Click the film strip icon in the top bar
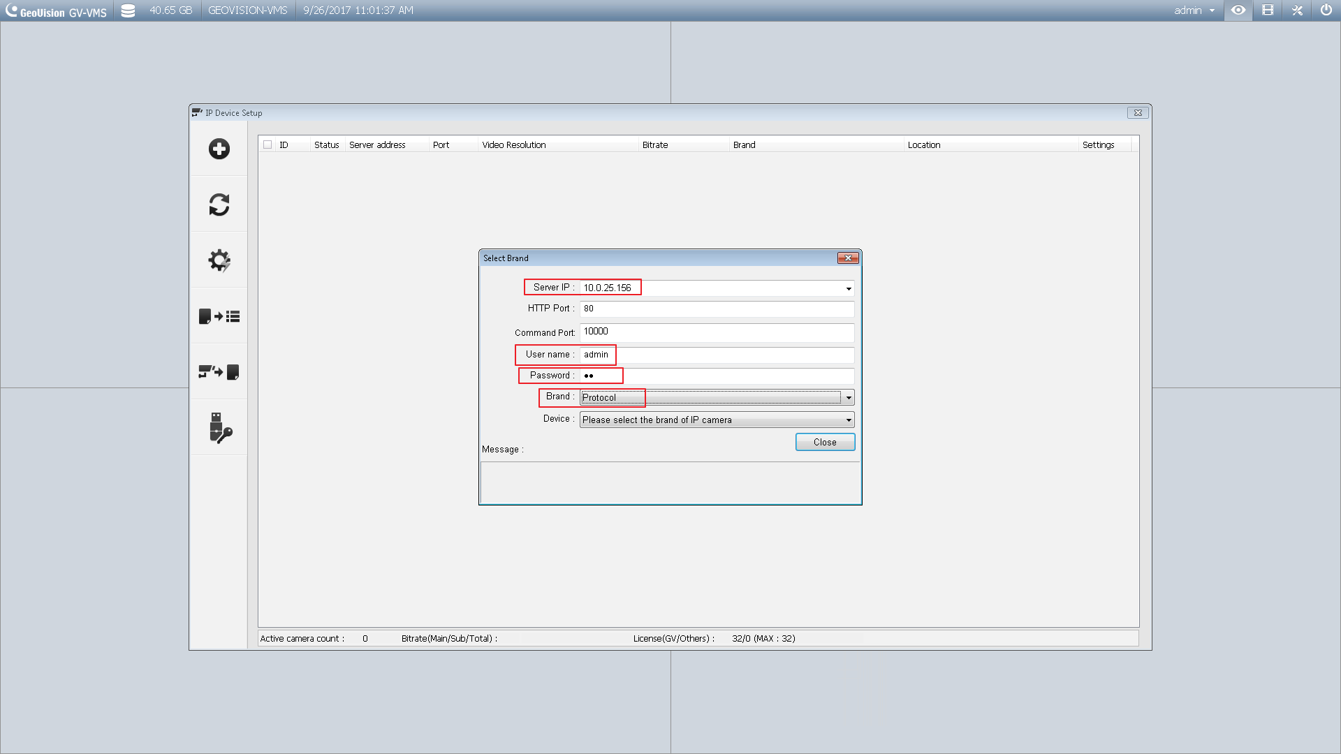 [1268, 10]
